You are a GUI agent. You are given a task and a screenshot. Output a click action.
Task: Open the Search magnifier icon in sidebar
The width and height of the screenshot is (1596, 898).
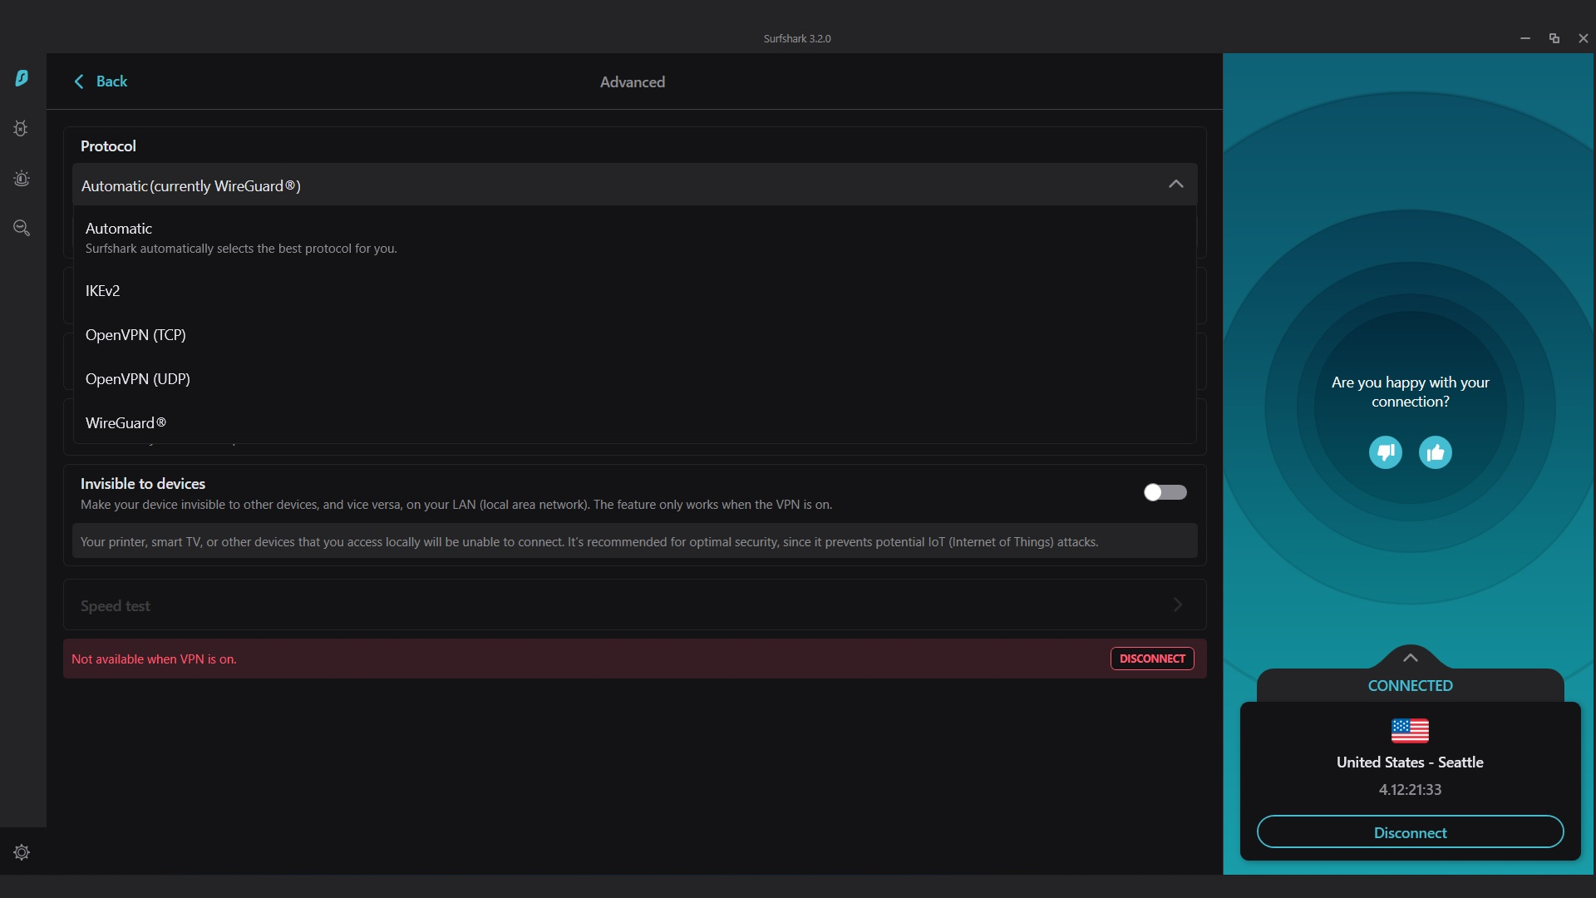click(22, 228)
